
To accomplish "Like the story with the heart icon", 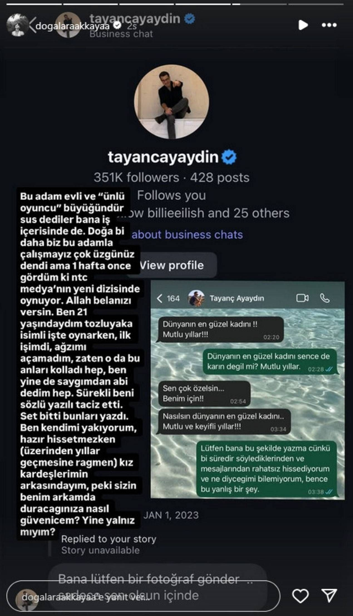I will [x=300, y=596].
